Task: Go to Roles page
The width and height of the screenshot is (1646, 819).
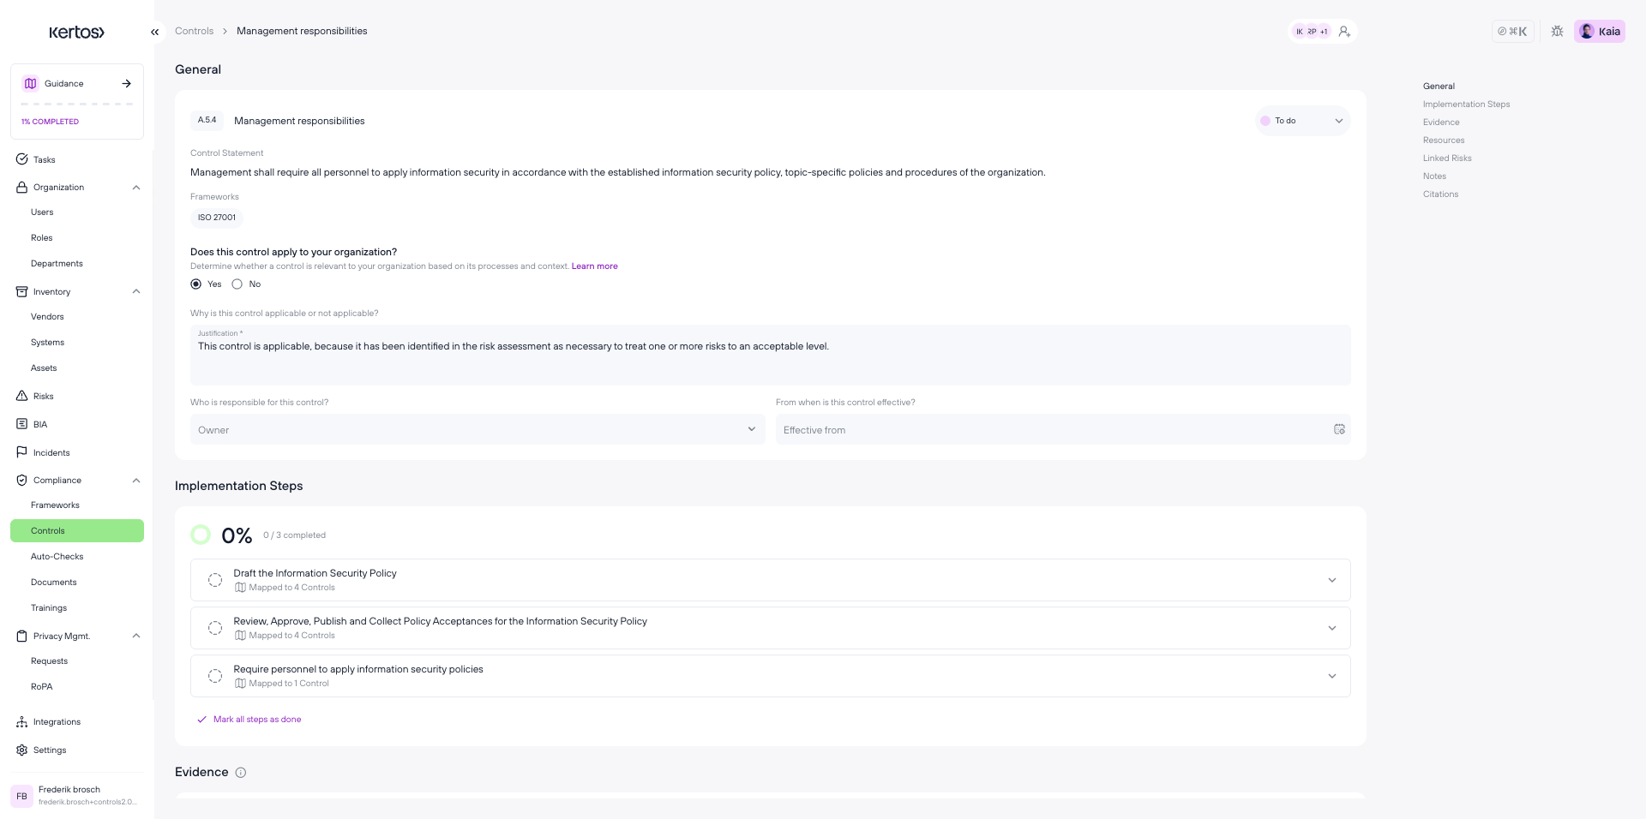Action: [x=42, y=238]
